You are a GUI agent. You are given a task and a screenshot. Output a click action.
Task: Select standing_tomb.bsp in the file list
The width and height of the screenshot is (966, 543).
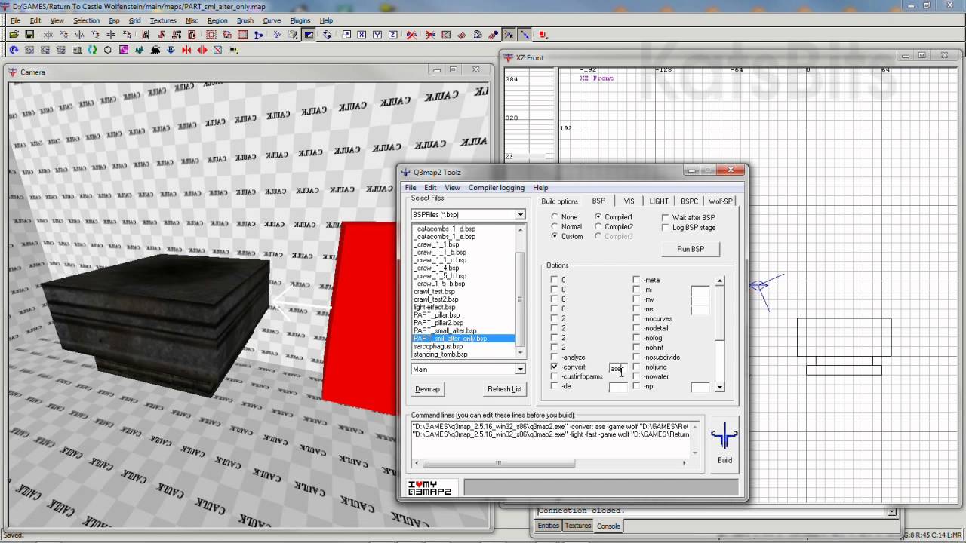(441, 354)
